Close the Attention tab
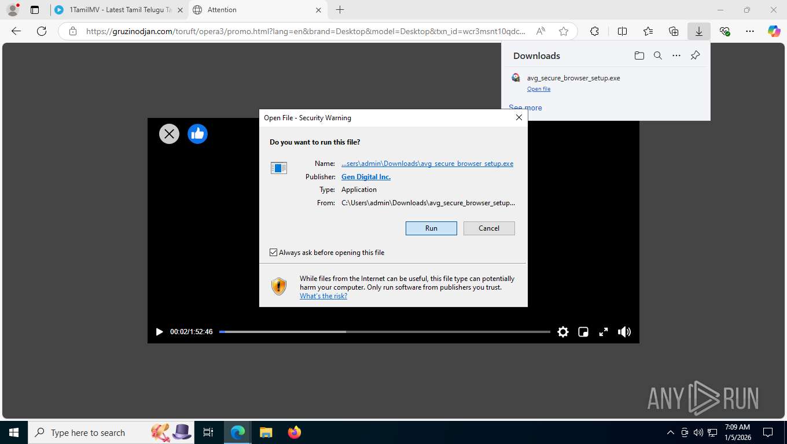This screenshot has height=444, width=787. (x=318, y=10)
